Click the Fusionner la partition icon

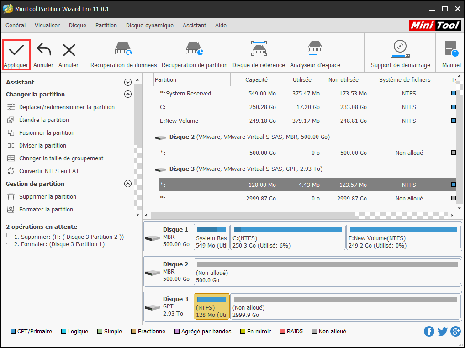tap(11, 132)
